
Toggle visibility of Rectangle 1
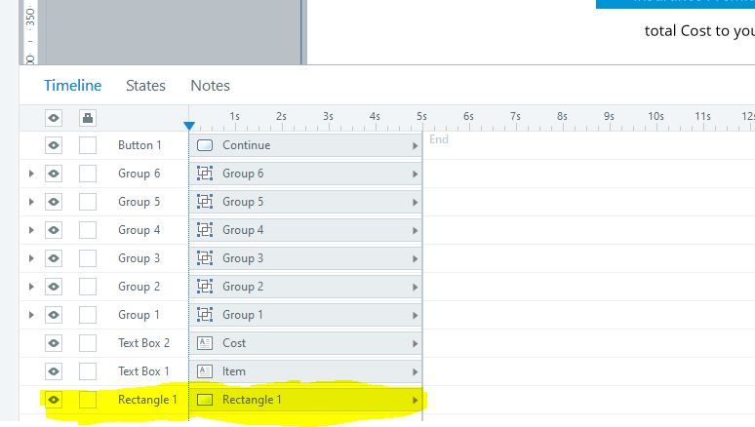click(x=54, y=400)
